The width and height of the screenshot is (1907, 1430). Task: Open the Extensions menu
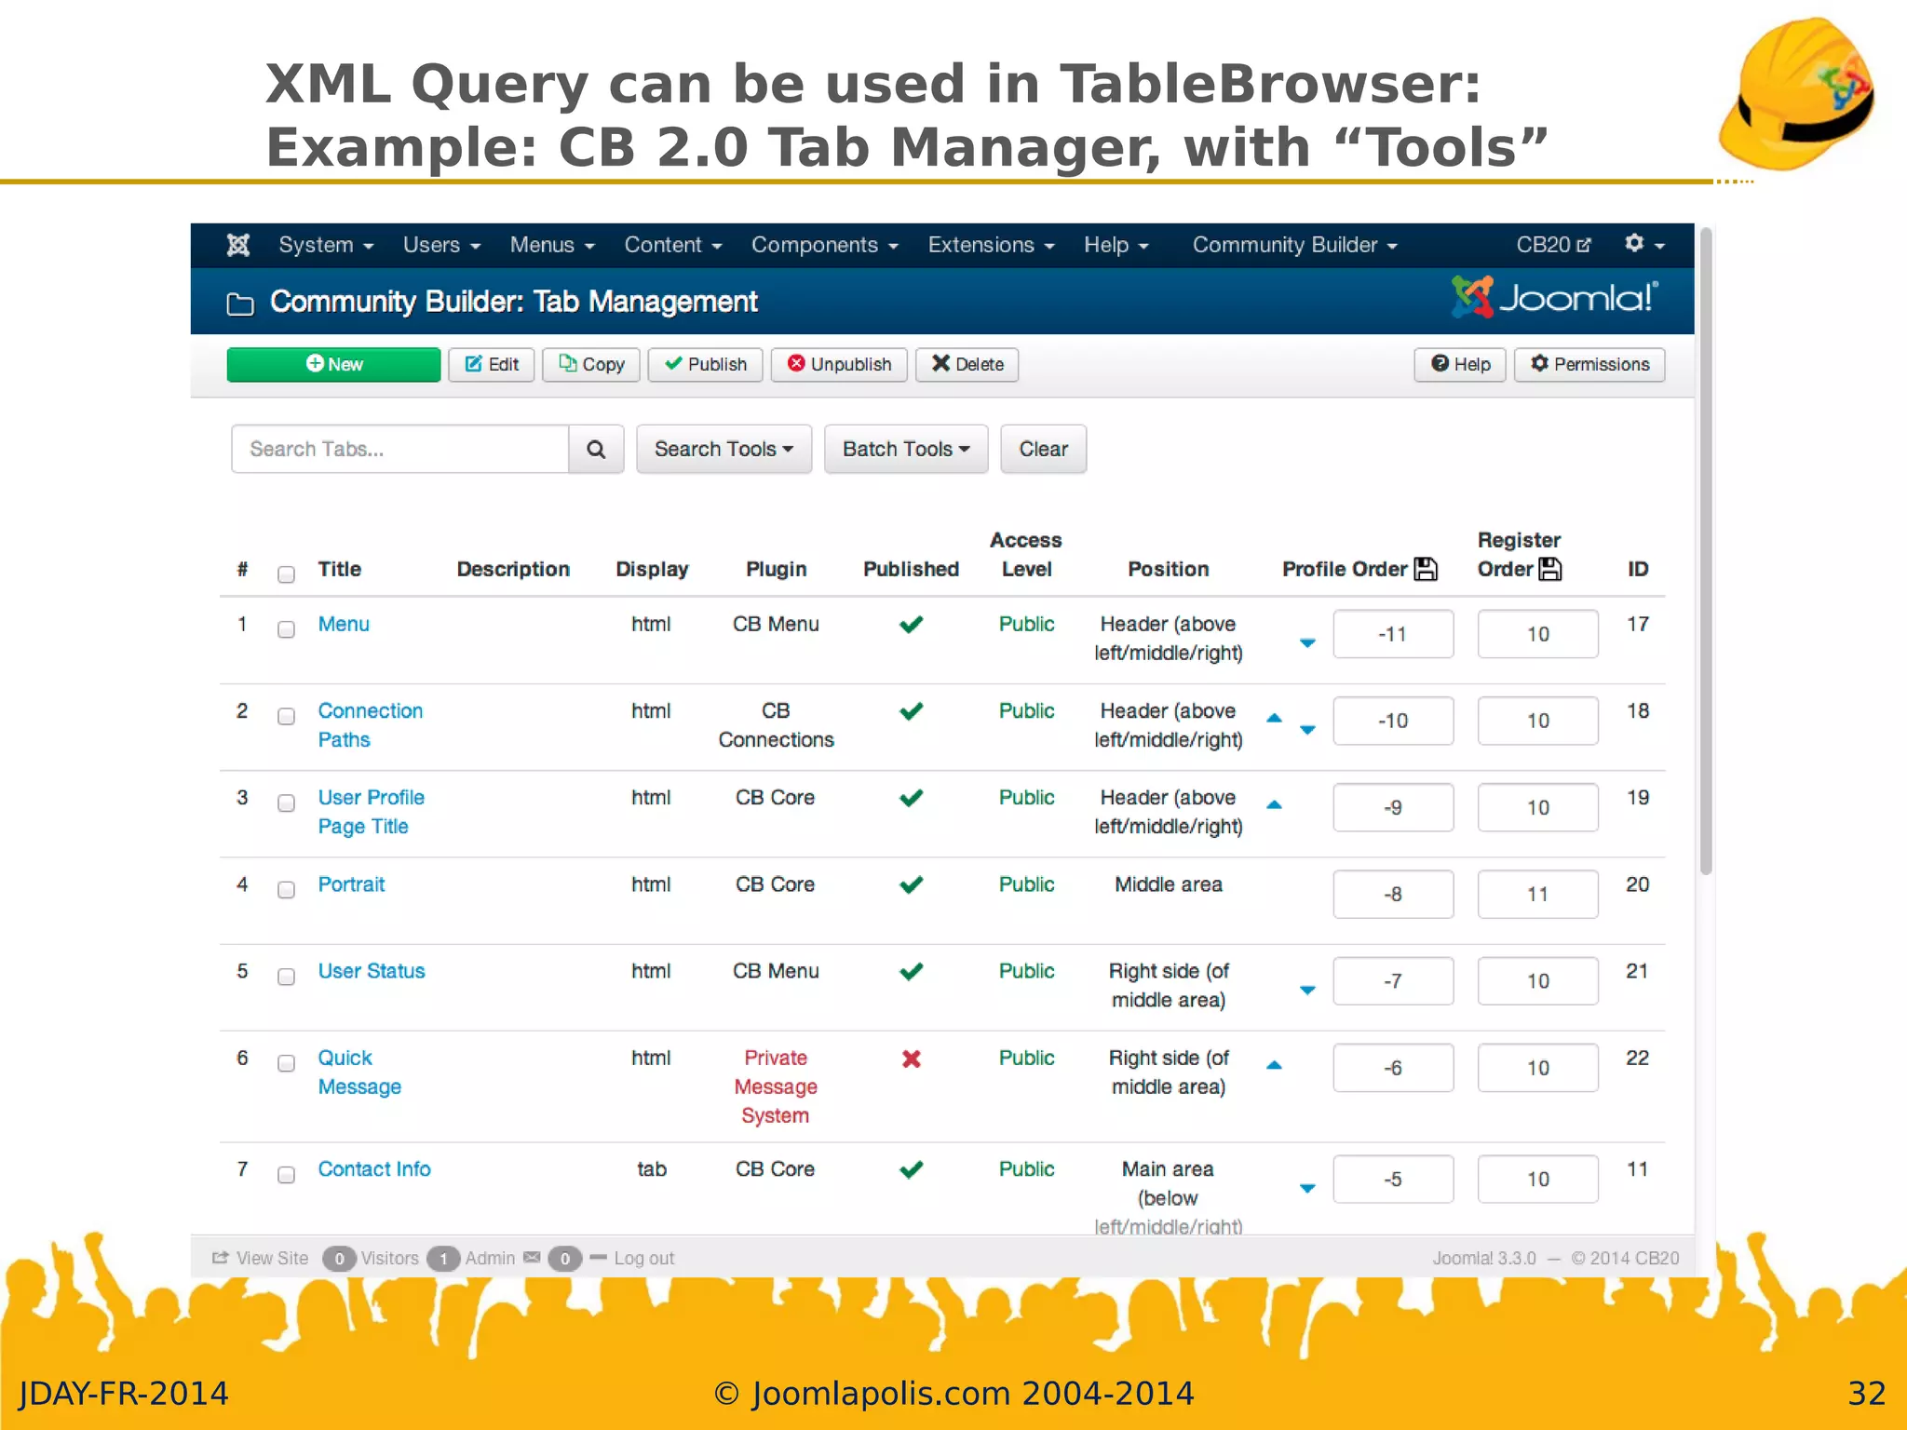[x=991, y=245]
